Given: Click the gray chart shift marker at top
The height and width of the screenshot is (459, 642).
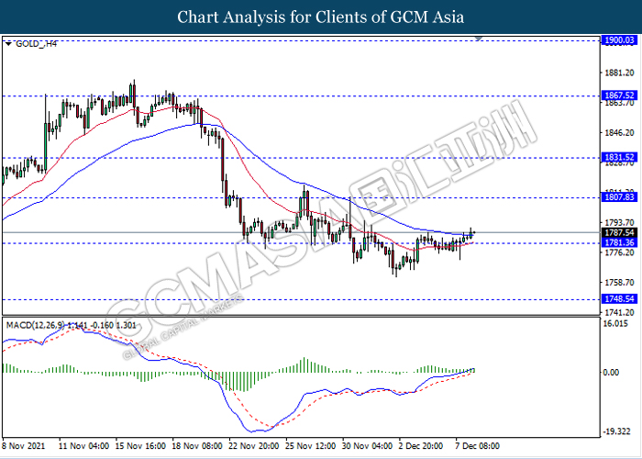Looking at the screenshot, I should click(x=478, y=39).
